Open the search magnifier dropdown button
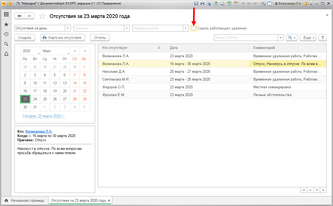This screenshot has height=206, width=333. coord(292,37)
